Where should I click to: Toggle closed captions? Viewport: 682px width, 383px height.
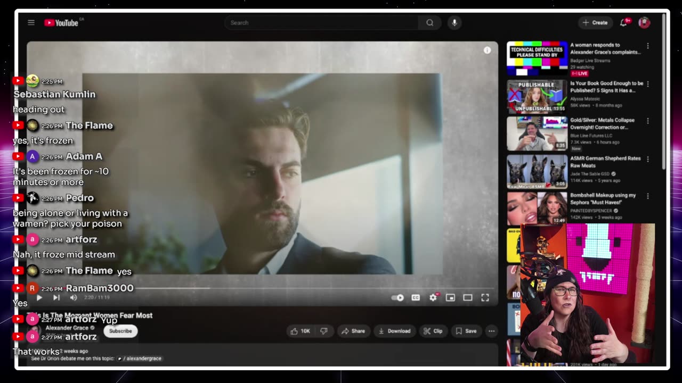coord(416,297)
